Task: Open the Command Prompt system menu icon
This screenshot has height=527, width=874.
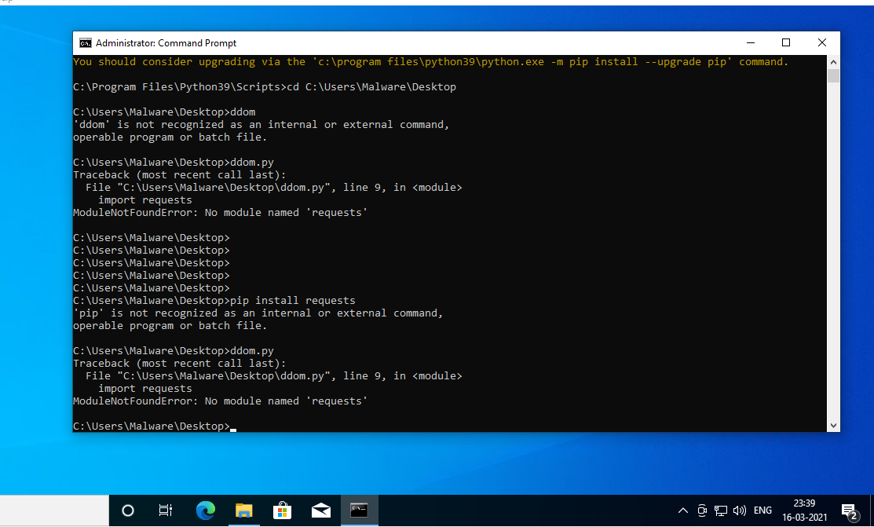Action: pos(85,42)
